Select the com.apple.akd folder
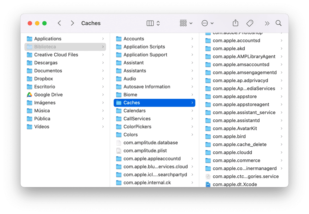The height and width of the screenshot is (214, 309). 244,48
